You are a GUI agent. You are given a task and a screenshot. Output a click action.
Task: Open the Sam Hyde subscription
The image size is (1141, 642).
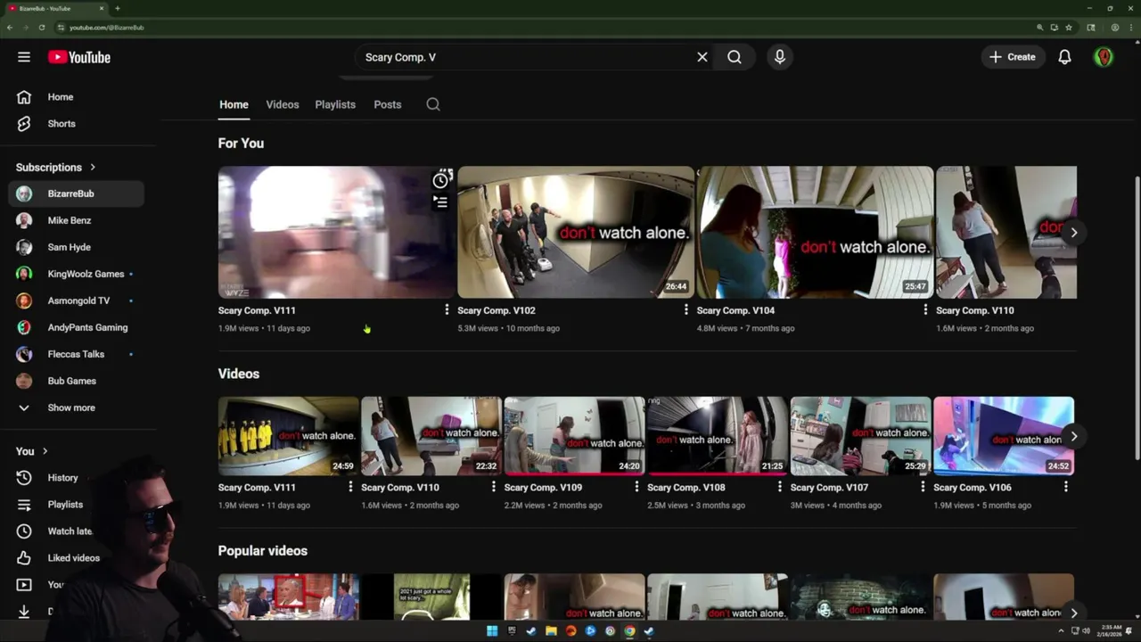click(76, 247)
